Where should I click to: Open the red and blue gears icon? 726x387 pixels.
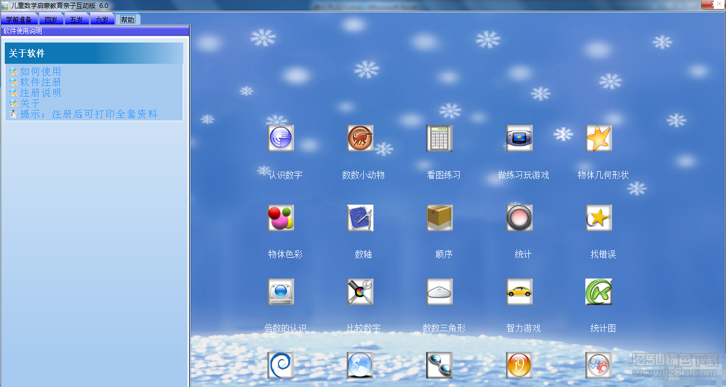pyautogui.click(x=599, y=365)
